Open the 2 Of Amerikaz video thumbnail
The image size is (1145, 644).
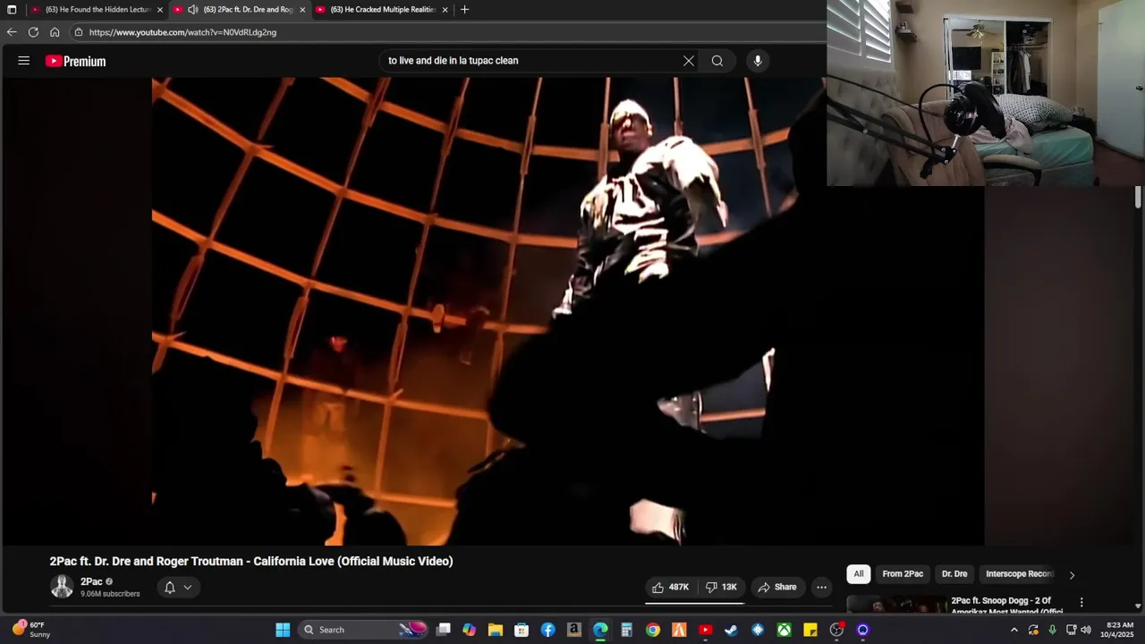(896, 605)
